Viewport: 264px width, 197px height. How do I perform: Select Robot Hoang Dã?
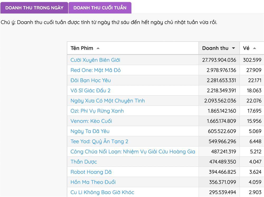(x=91, y=172)
